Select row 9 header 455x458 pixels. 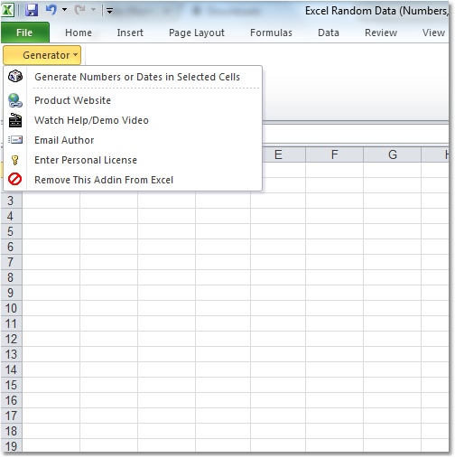(11, 293)
